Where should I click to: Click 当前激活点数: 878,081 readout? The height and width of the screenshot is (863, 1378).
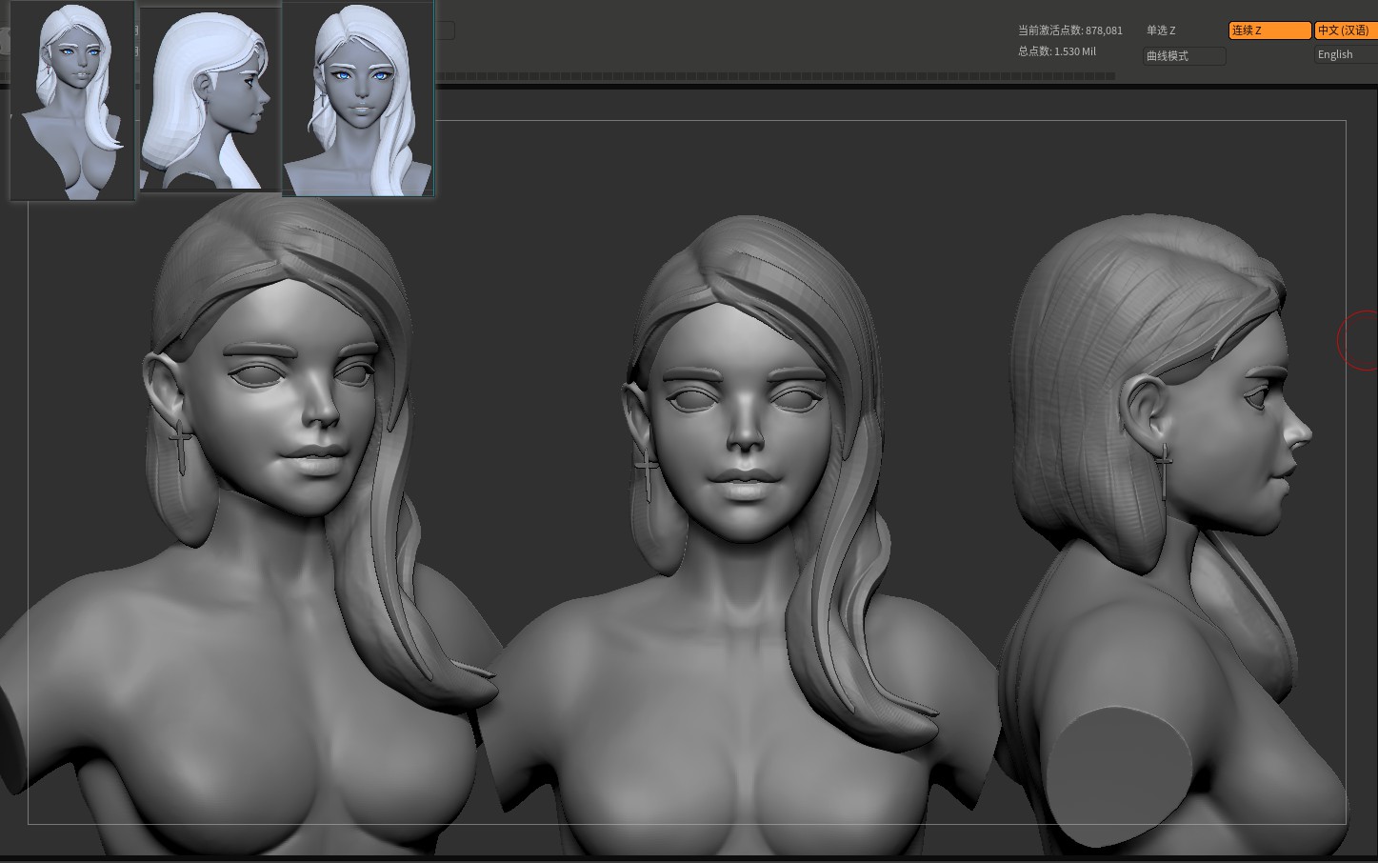pyautogui.click(x=1070, y=30)
